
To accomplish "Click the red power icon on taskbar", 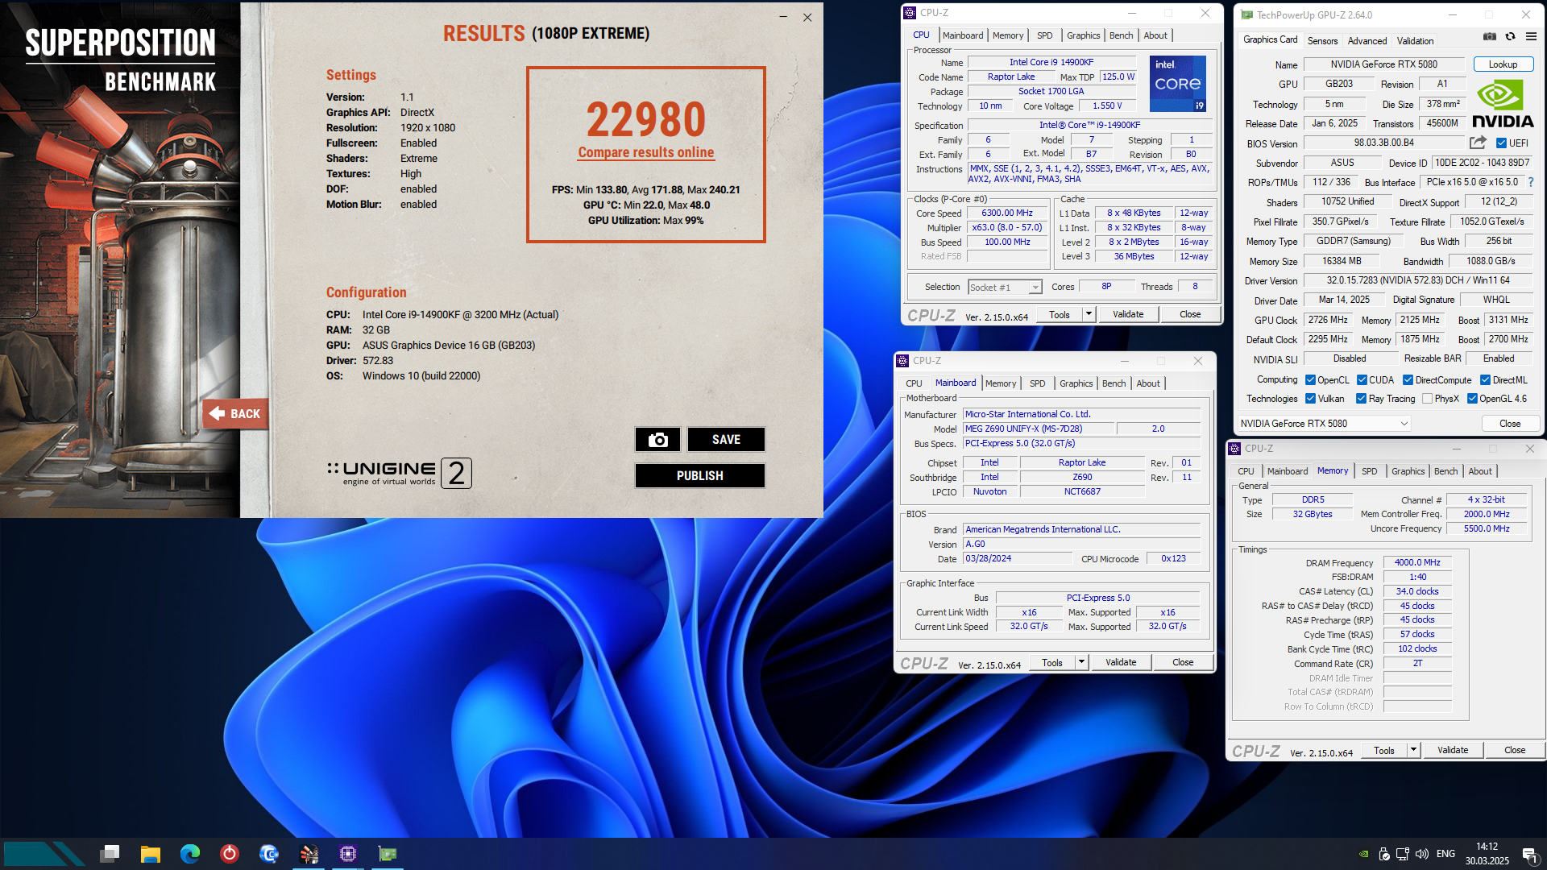I will point(230,854).
